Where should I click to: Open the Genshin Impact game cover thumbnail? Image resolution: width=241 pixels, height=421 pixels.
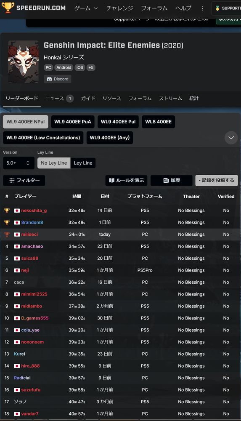(24, 62)
